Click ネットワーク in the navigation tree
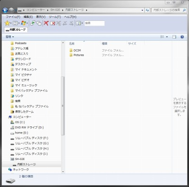Viewport: 189px width, 187px height. pyautogui.click(x=18, y=169)
